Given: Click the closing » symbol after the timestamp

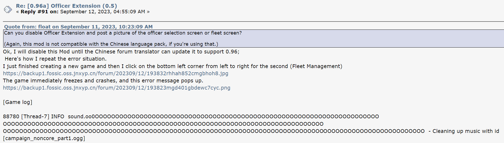Looking at the screenshot, I should click(148, 12).
